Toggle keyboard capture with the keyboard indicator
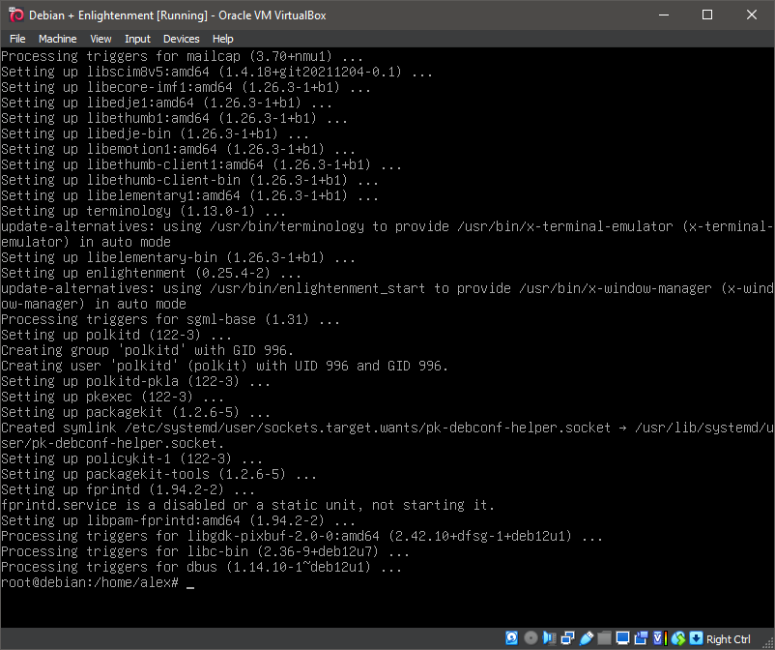 click(x=697, y=638)
